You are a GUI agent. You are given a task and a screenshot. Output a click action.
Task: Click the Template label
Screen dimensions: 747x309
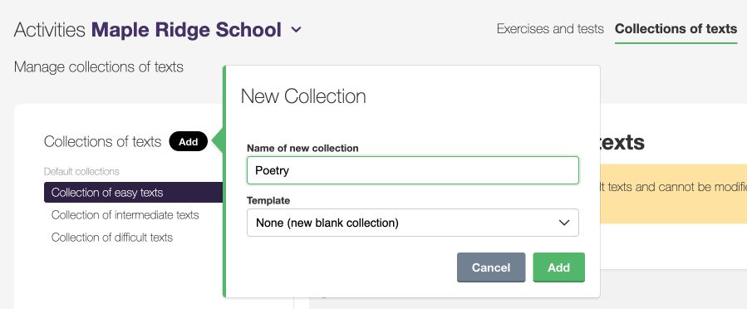point(268,200)
